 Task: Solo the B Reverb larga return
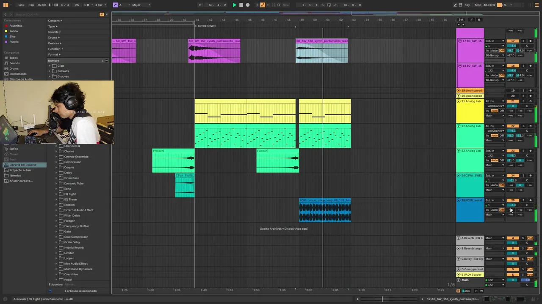click(x=523, y=249)
